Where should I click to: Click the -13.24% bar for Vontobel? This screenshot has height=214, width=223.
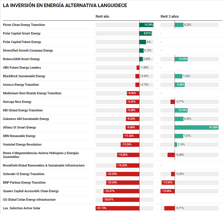(x=130, y=144)
